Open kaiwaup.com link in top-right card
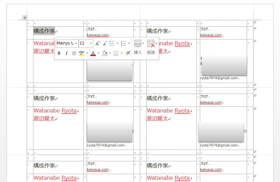This screenshot has width=280, height=182. (x=211, y=35)
